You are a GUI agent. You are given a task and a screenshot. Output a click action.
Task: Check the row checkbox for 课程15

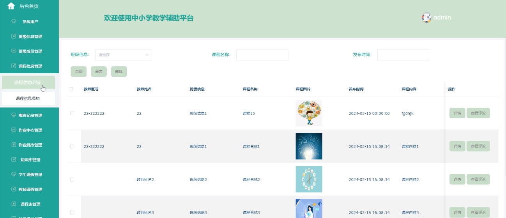[x=72, y=113]
